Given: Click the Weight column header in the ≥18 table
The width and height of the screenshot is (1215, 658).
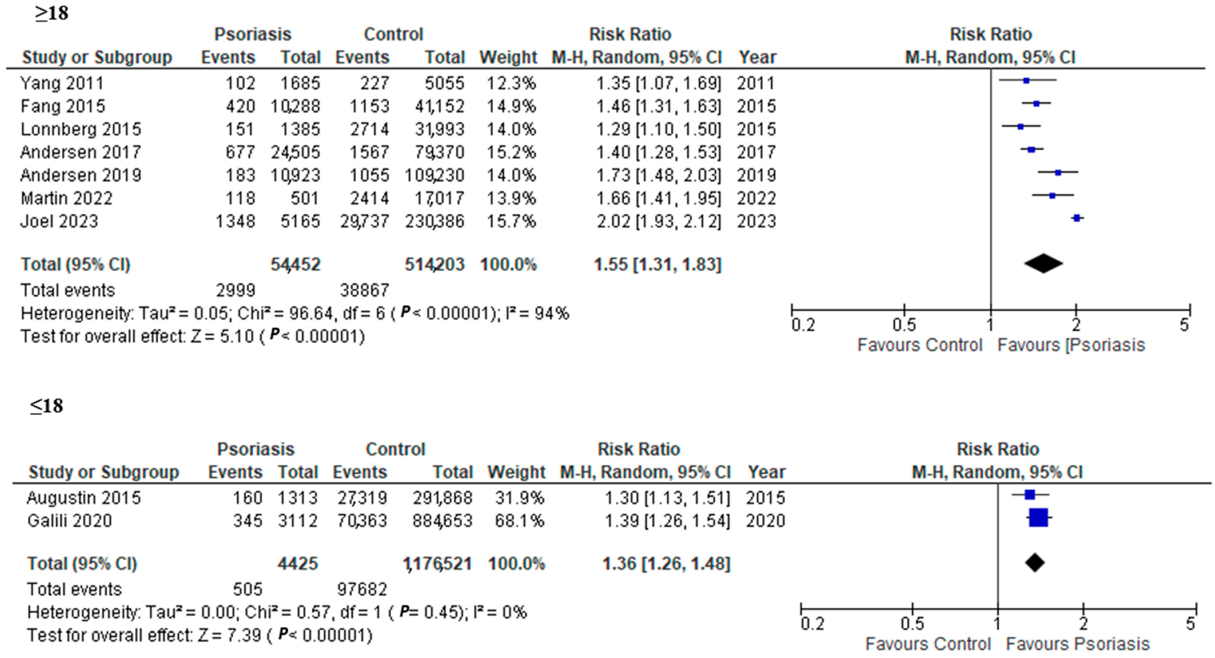Looking at the screenshot, I should click(508, 57).
